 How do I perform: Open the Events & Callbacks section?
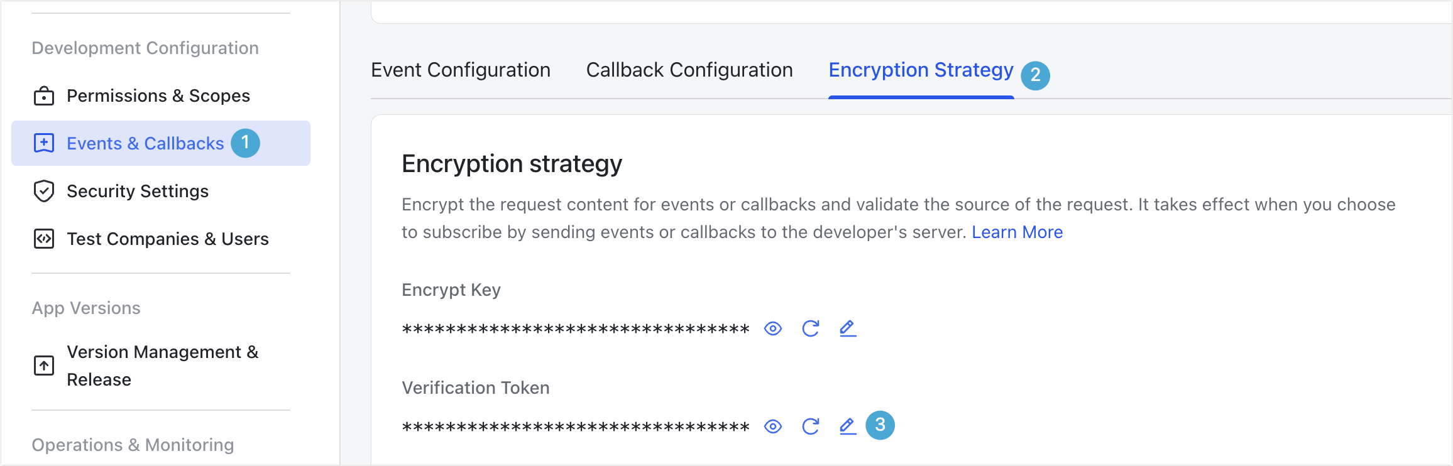[x=145, y=143]
